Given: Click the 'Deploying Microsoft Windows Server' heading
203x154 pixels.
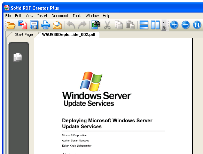Looking at the screenshot, I should coord(107,121).
